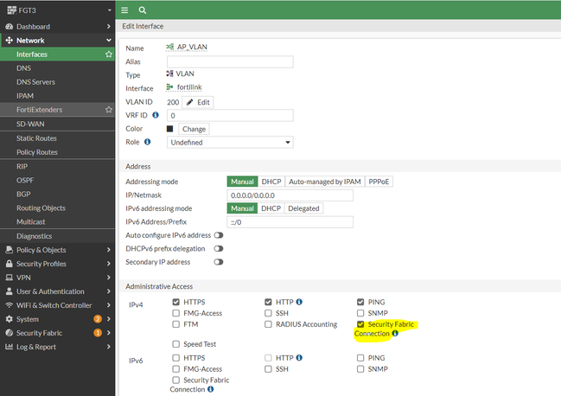Uncheck IPv4 Security Fabric Connection

tap(360, 324)
